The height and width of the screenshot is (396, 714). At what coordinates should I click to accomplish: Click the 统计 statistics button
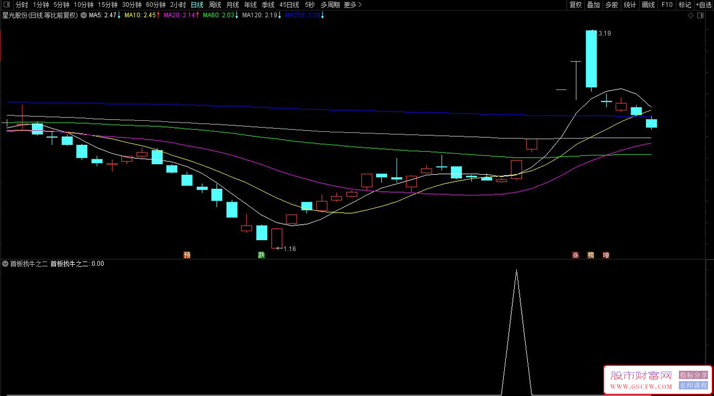coord(630,5)
